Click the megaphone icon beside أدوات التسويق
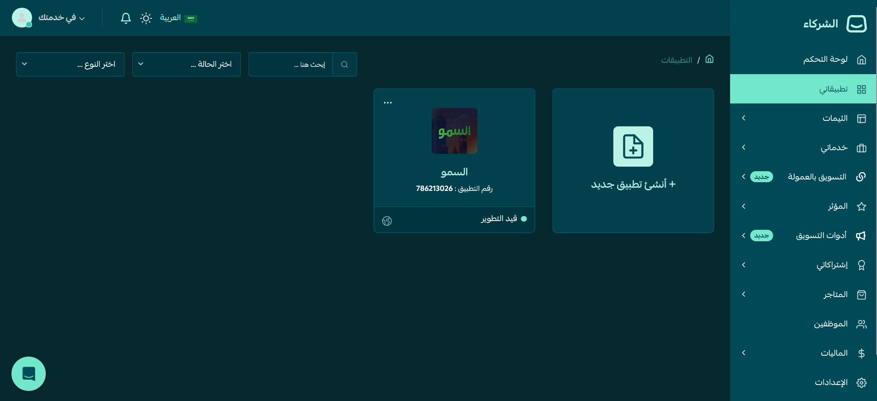The image size is (877, 401). click(861, 235)
